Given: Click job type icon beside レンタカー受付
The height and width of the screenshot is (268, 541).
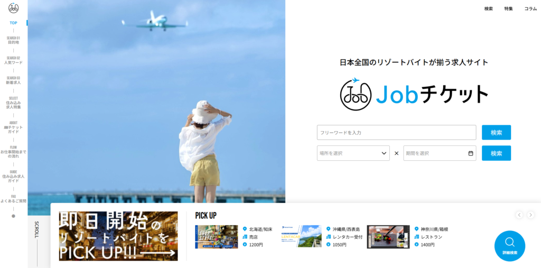Looking at the screenshot, I should click(x=329, y=237).
